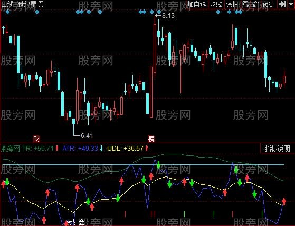Toggle the 均线 moving average display
Screen dimensions: 295x226
[x=216, y=4]
